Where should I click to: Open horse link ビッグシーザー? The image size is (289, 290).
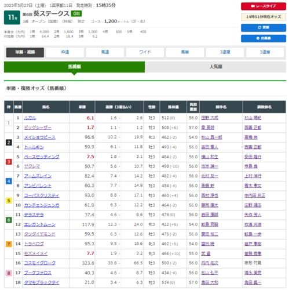[x=38, y=128]
